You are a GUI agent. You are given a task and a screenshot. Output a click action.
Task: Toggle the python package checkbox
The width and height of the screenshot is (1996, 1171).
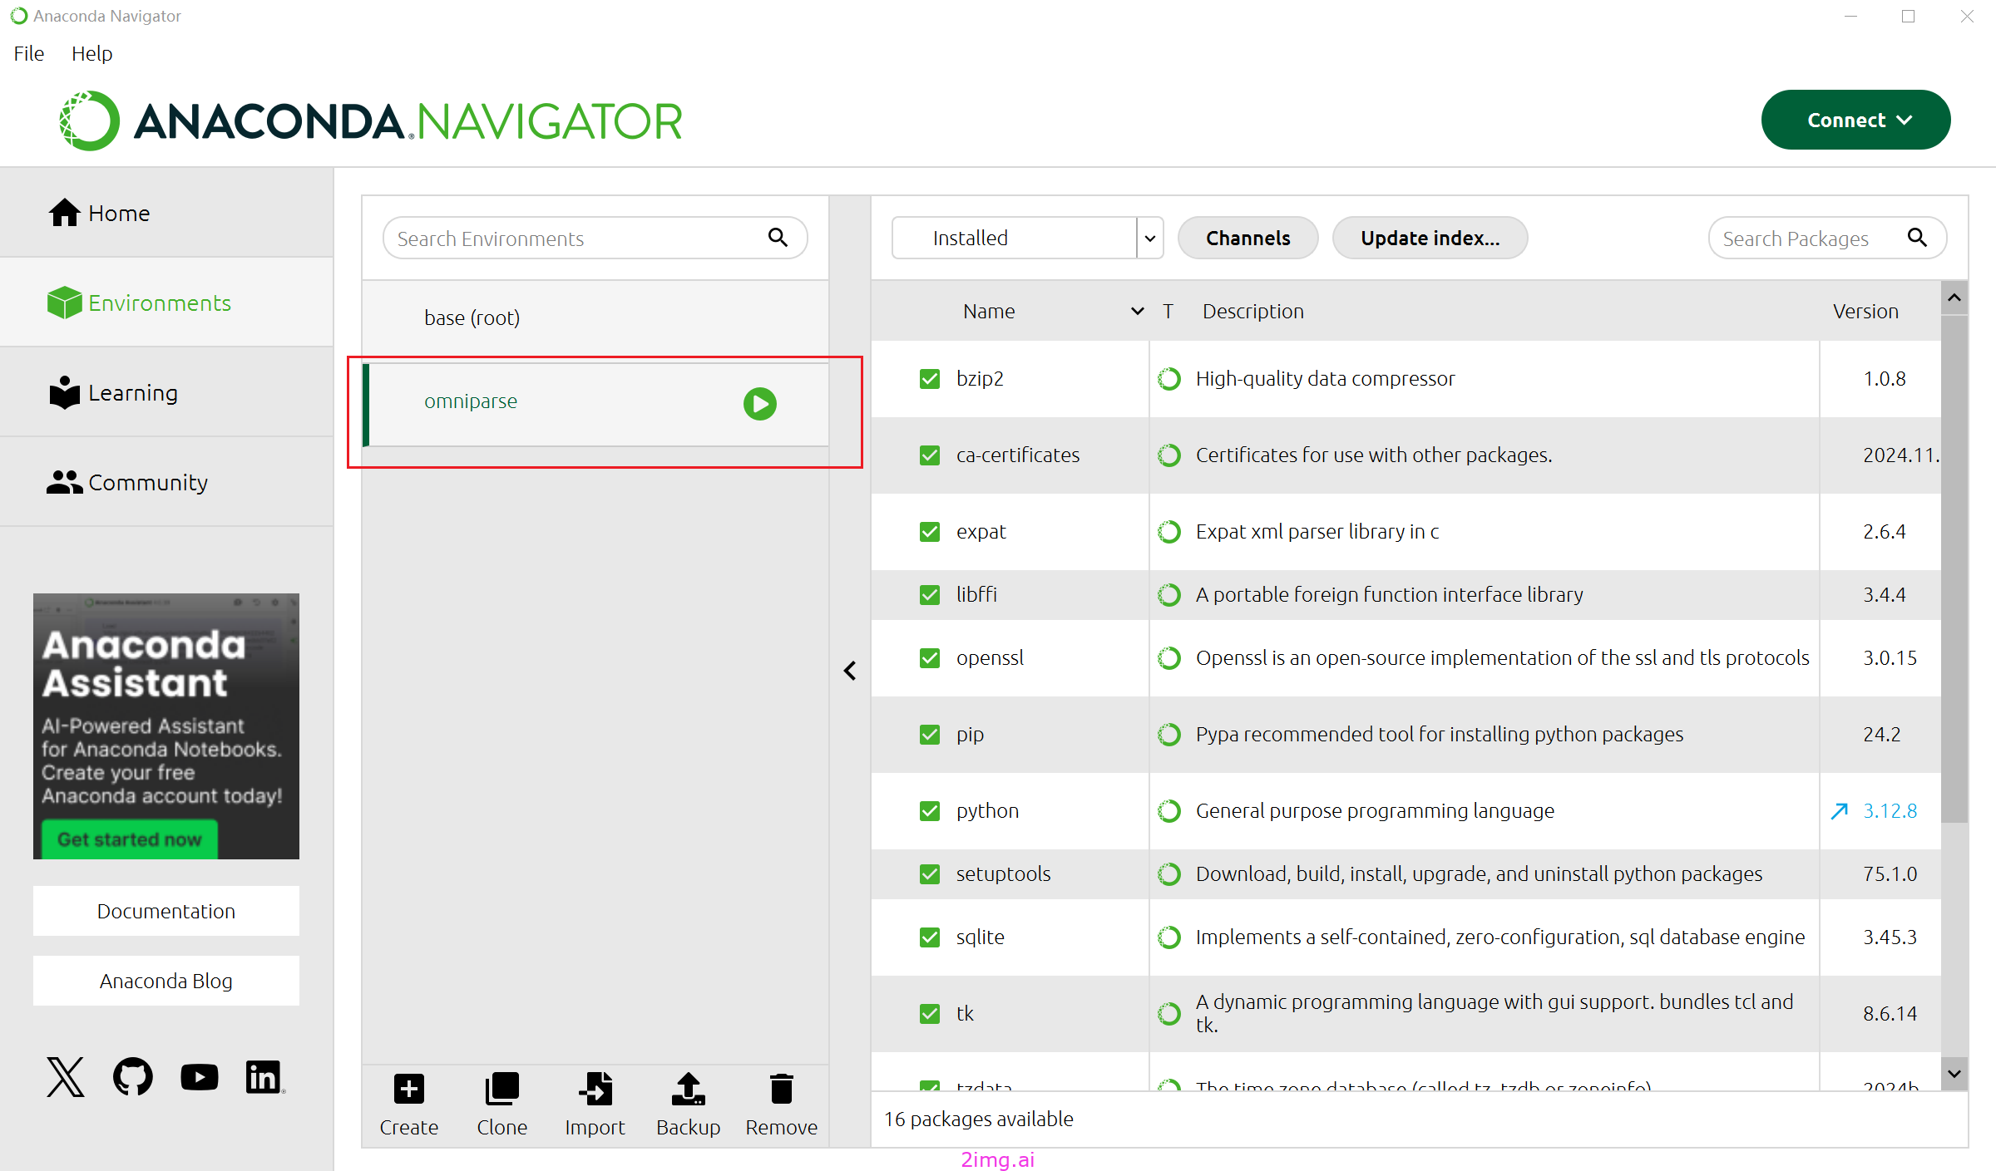[930, 811]
